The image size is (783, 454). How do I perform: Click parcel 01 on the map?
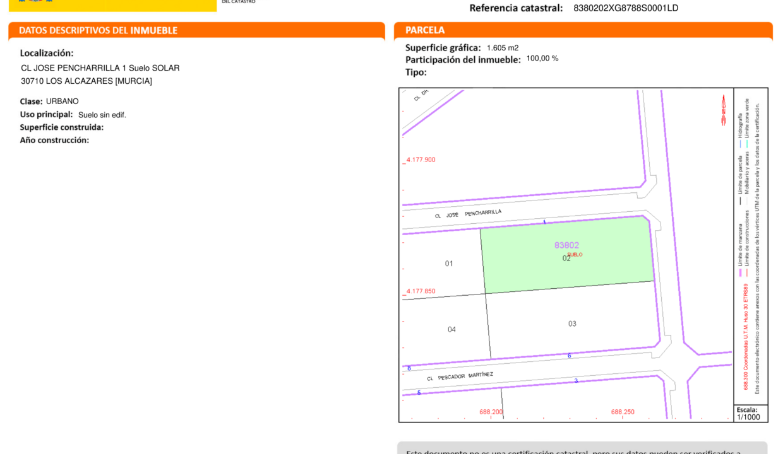[x=449, y=264]
